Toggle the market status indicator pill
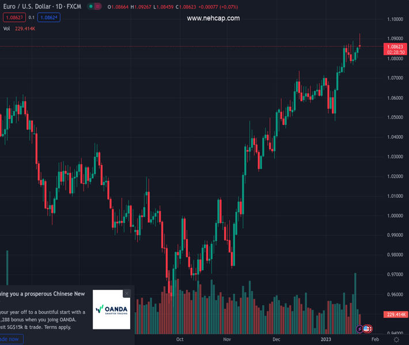 pyautogui.click(x=94, y=7)
